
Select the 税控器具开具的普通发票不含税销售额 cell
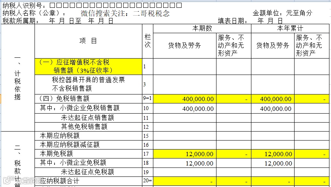89,84
